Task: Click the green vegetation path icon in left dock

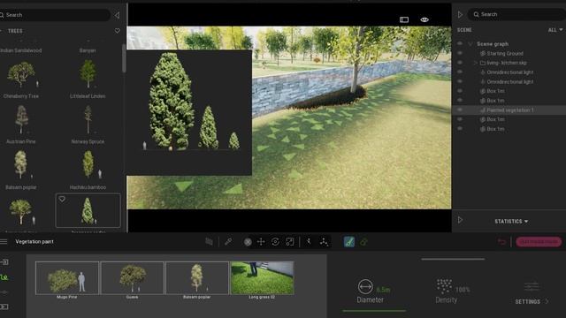Action: point(4,277)
